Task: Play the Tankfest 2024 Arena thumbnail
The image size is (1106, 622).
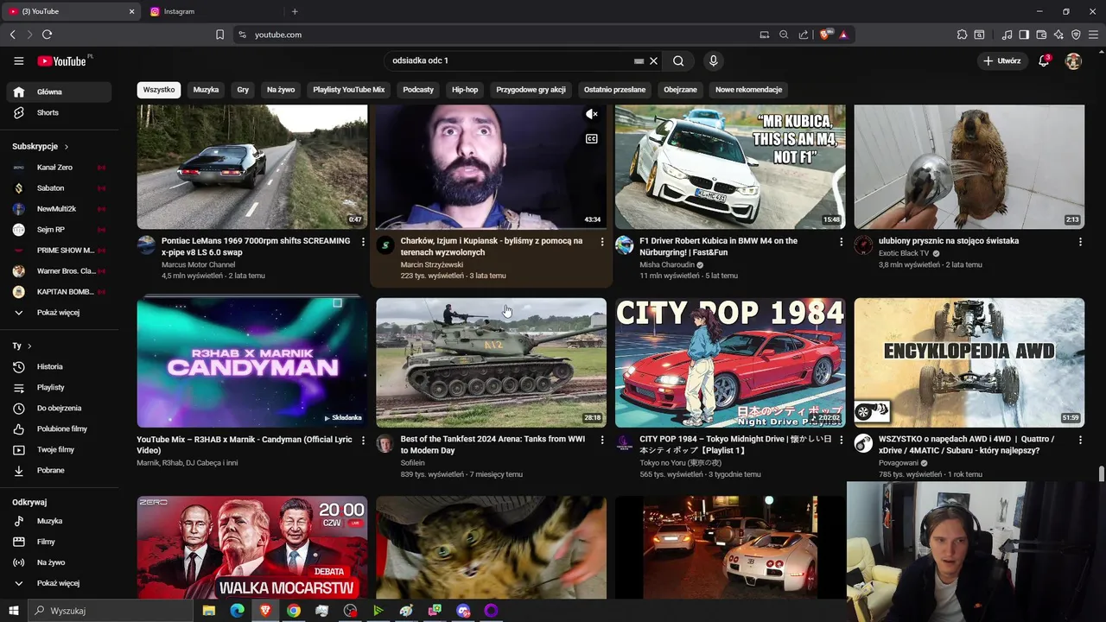Action: click(491, 363)
